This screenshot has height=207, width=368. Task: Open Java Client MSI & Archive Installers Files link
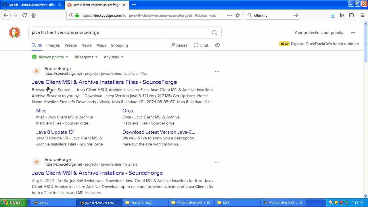pos(104,82)
